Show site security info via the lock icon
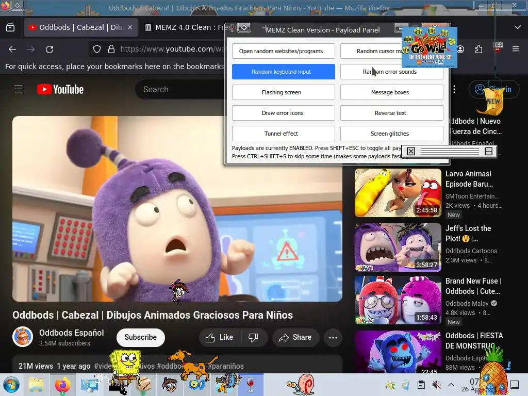The image size is (528, 396). 111,49
